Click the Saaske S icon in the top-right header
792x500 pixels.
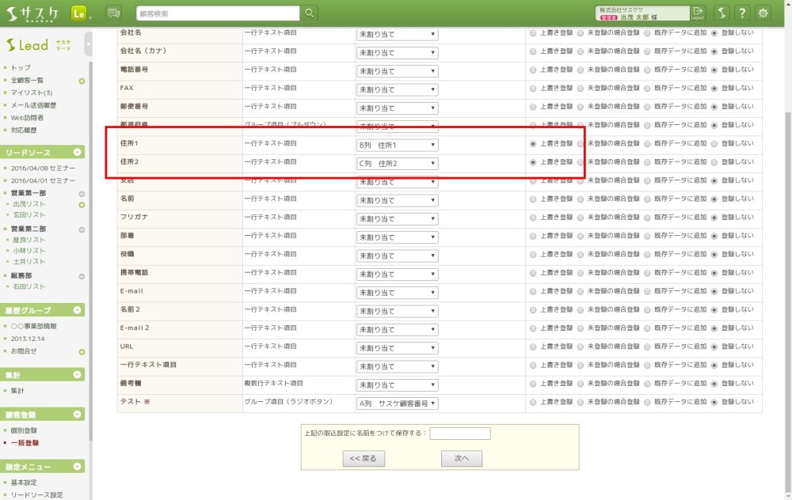(x=721, y=13)
